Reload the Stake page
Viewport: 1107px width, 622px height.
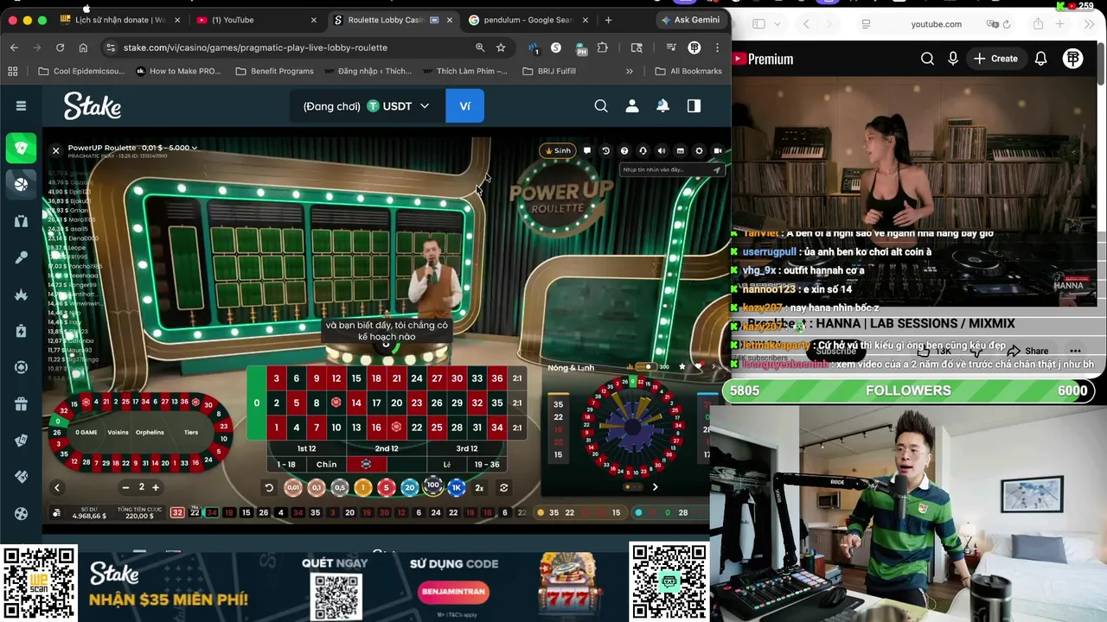[x=60, y=48]
